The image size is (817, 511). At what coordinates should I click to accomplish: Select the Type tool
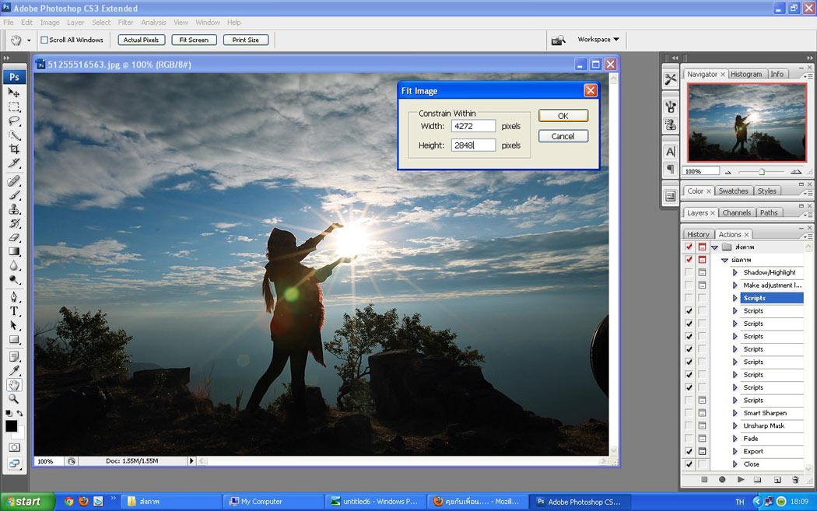(14, 311)
